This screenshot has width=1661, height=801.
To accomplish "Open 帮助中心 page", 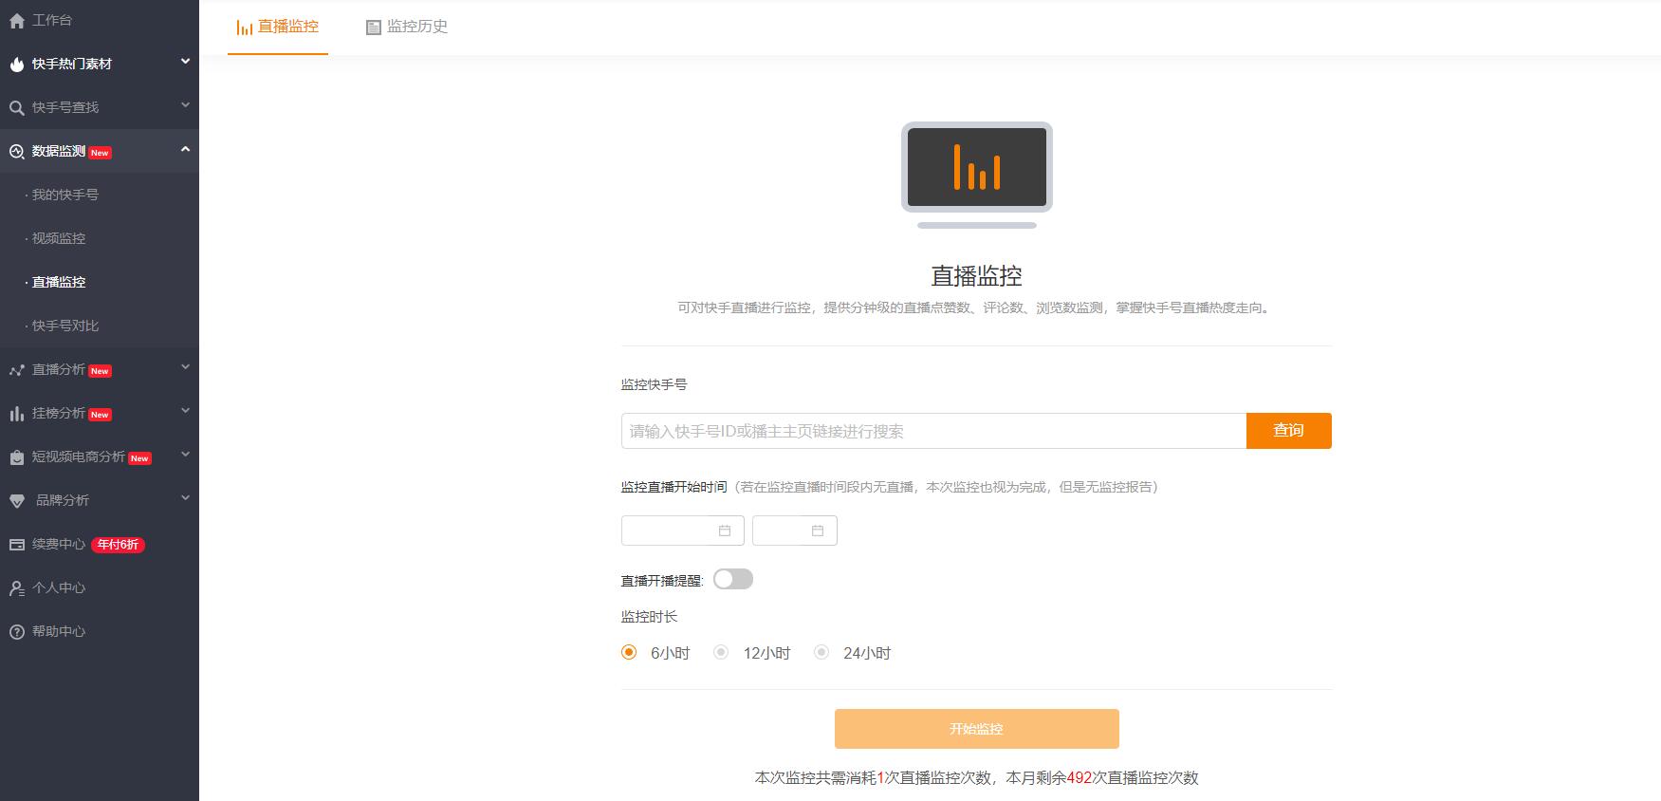I will tap(59, 632).
